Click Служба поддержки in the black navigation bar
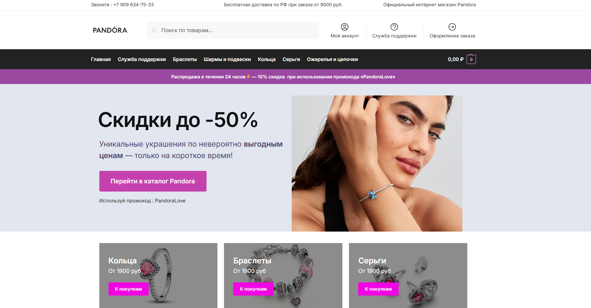Screen dimensions: 591x308 142,59
